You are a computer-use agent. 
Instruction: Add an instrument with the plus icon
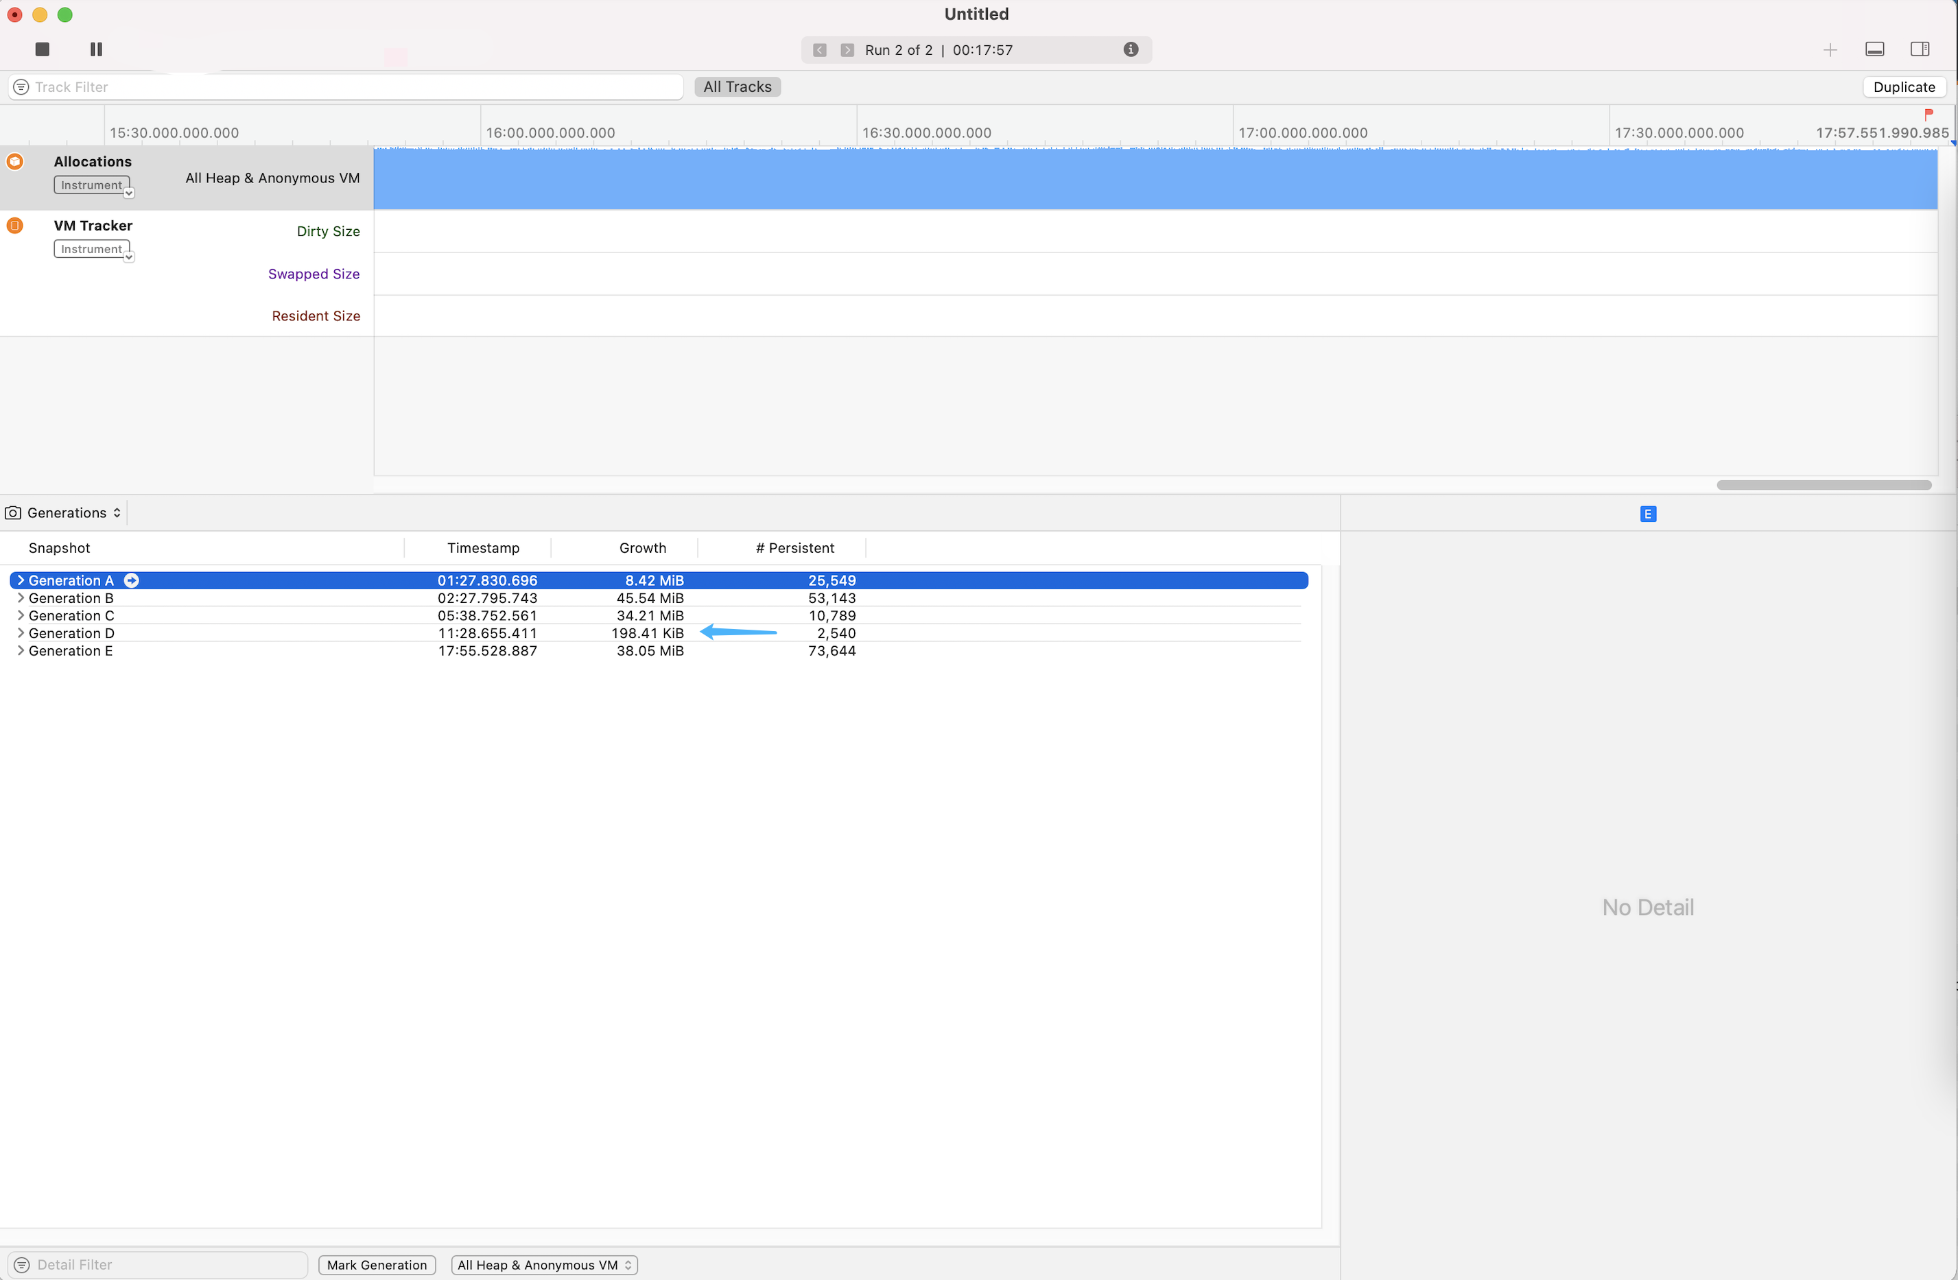point(1830,50)
